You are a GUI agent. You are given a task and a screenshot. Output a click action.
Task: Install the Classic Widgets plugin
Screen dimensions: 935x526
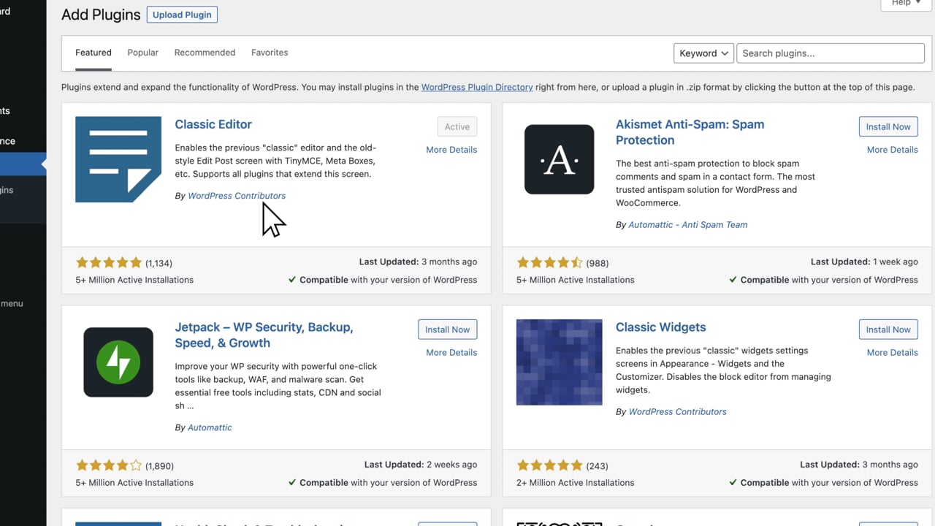[888, 329]
